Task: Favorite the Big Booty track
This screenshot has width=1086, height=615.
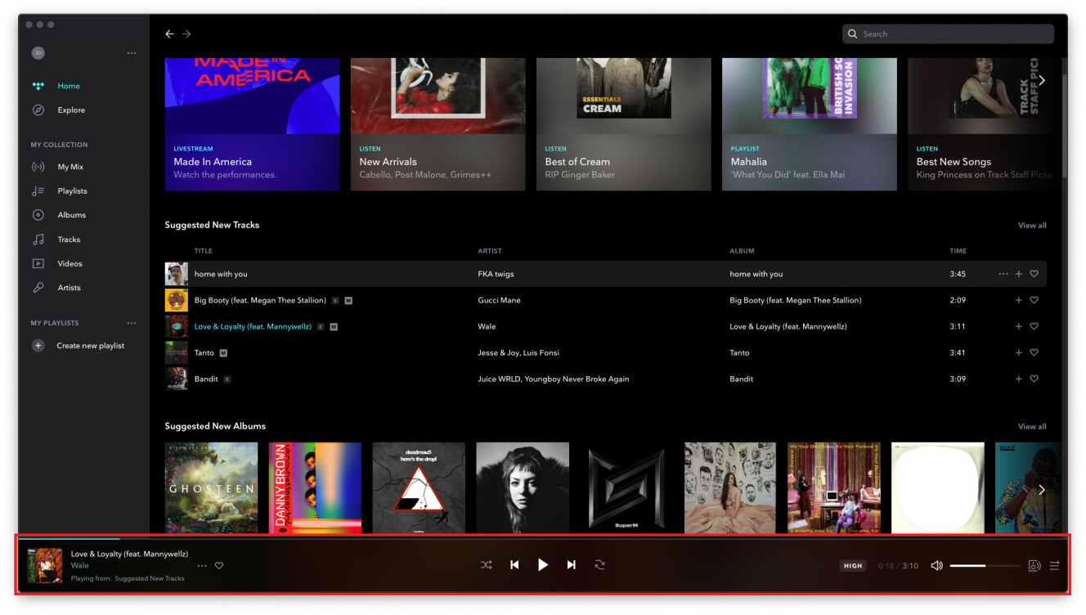Action: pyautogui.click(x=1034, y=300)
